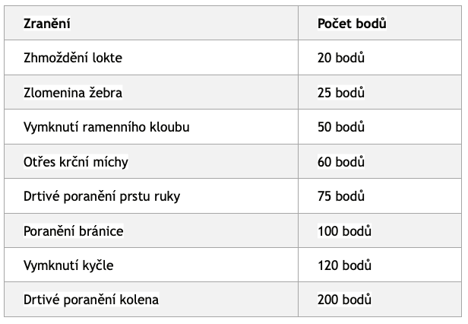Click the '75 bodů' value

coord(341,196)
